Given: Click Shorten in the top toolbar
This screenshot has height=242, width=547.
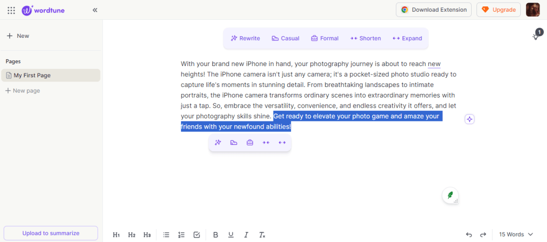Looking at the screenshot, I should [x=365, y=38].
